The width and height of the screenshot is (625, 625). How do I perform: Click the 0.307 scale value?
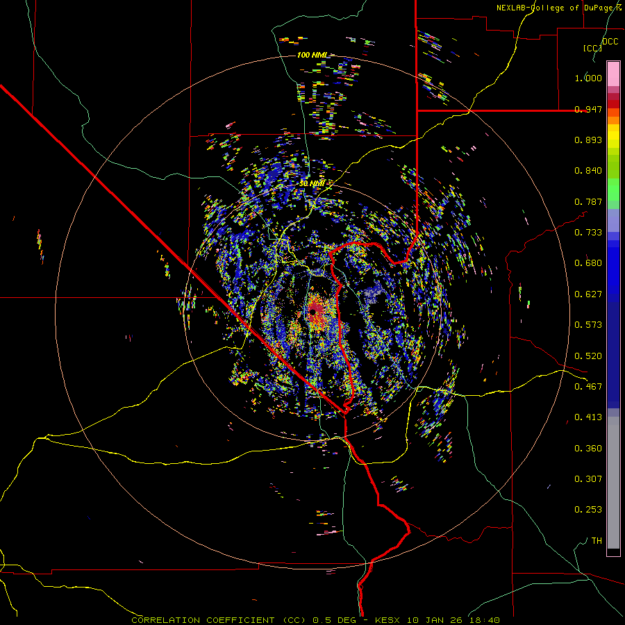(x=588, y=479)
